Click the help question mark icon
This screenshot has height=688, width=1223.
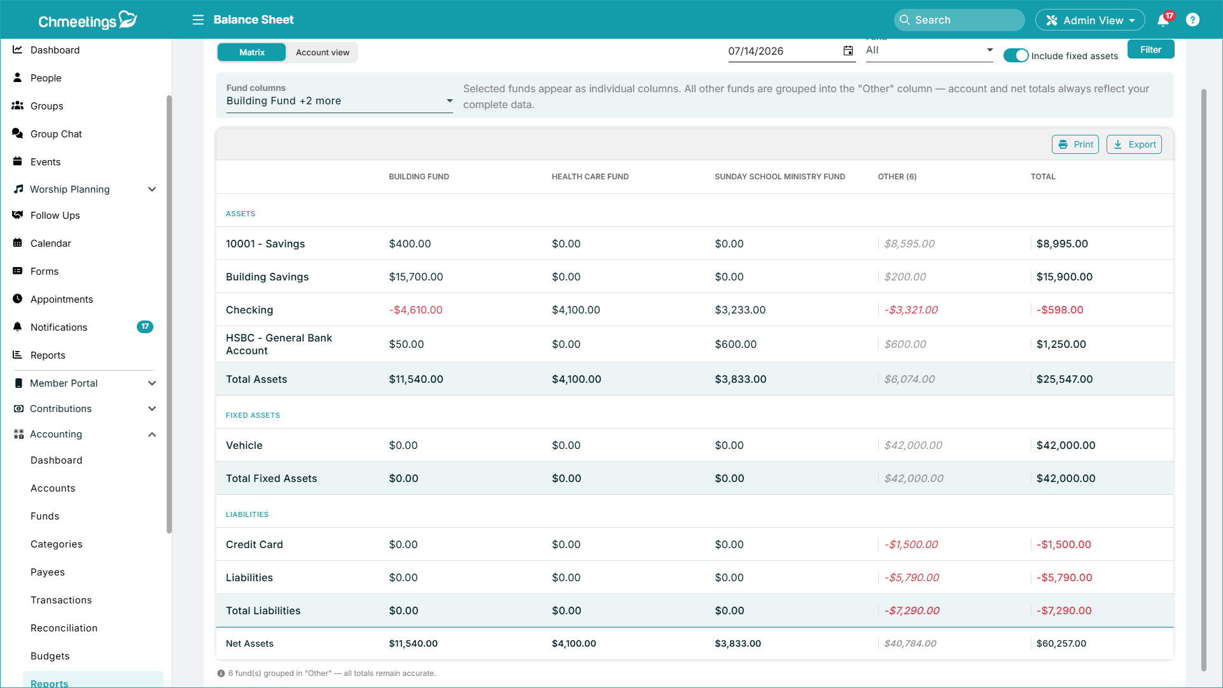point(1192,20)
